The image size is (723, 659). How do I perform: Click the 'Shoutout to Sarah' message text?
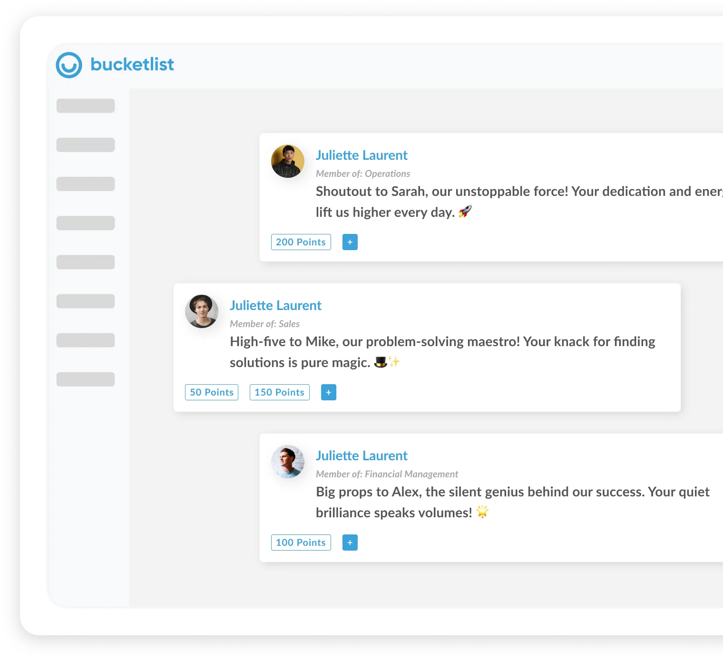point(519,202)
